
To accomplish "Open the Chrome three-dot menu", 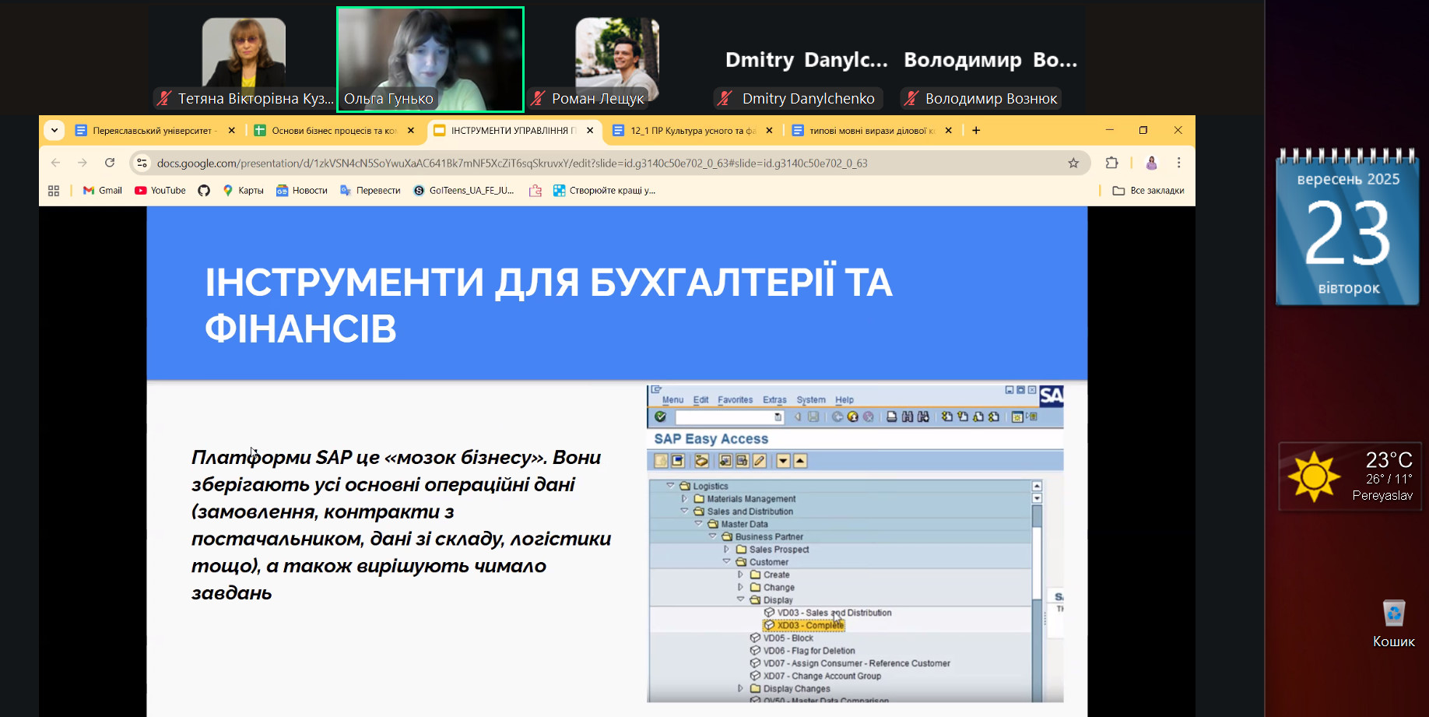I will click(x=1178, y=163).
